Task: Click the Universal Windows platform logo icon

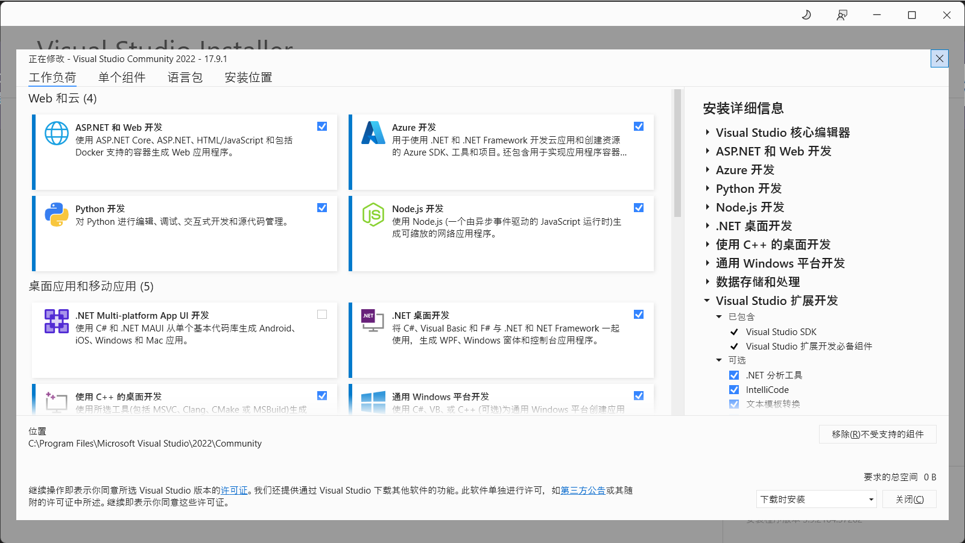Action: tap(373, 402)
